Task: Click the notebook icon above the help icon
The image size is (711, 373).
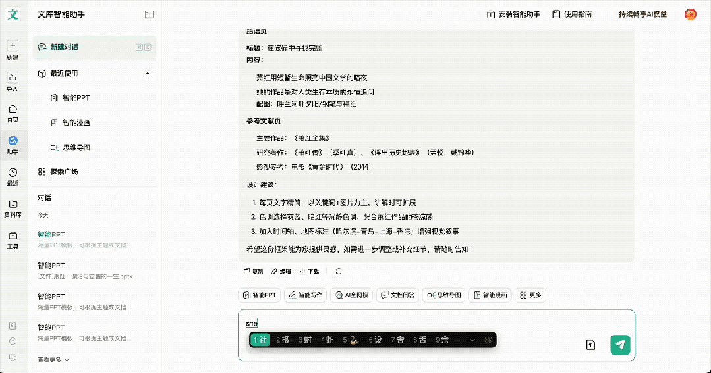Action: [x=13, y=326]
